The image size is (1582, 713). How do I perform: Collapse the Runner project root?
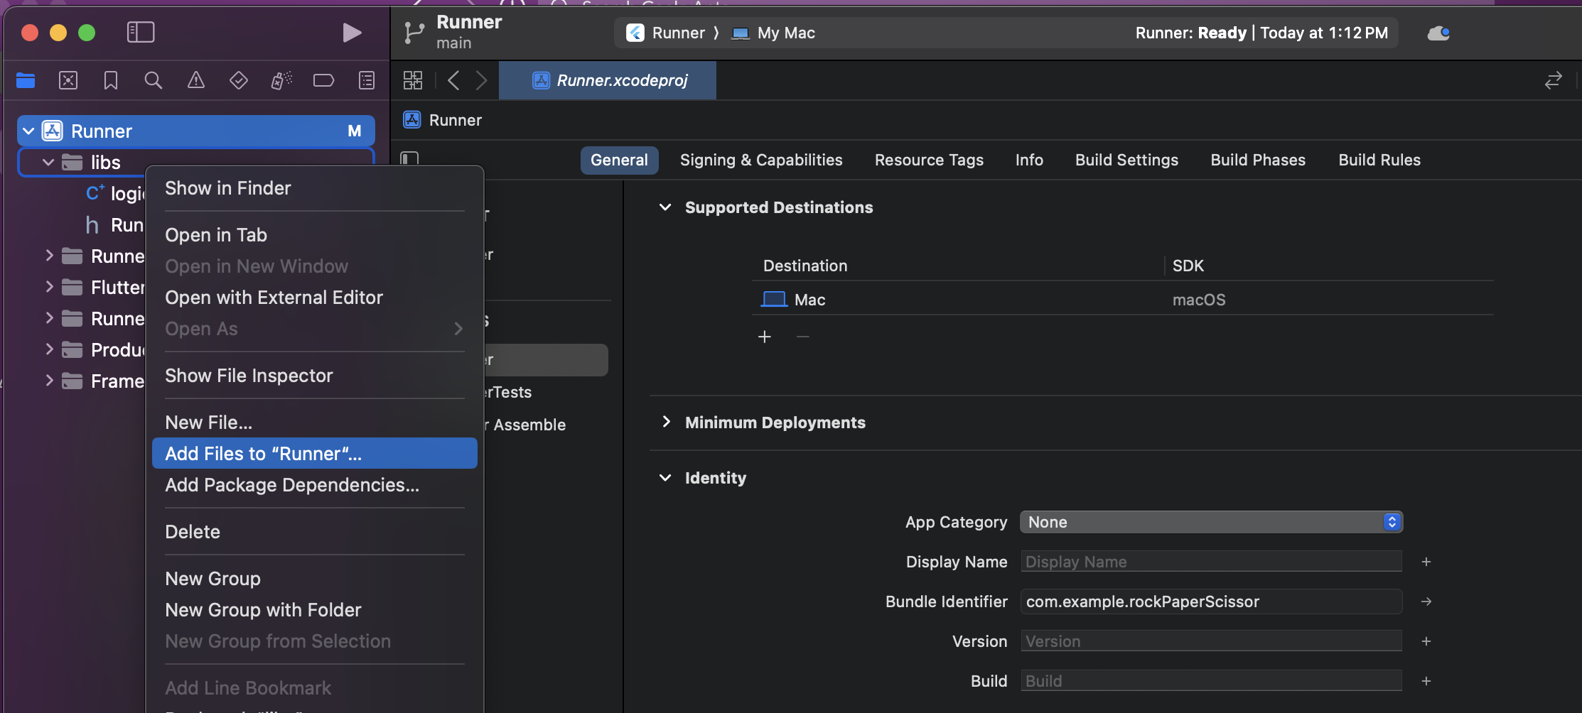pos(28,131)
